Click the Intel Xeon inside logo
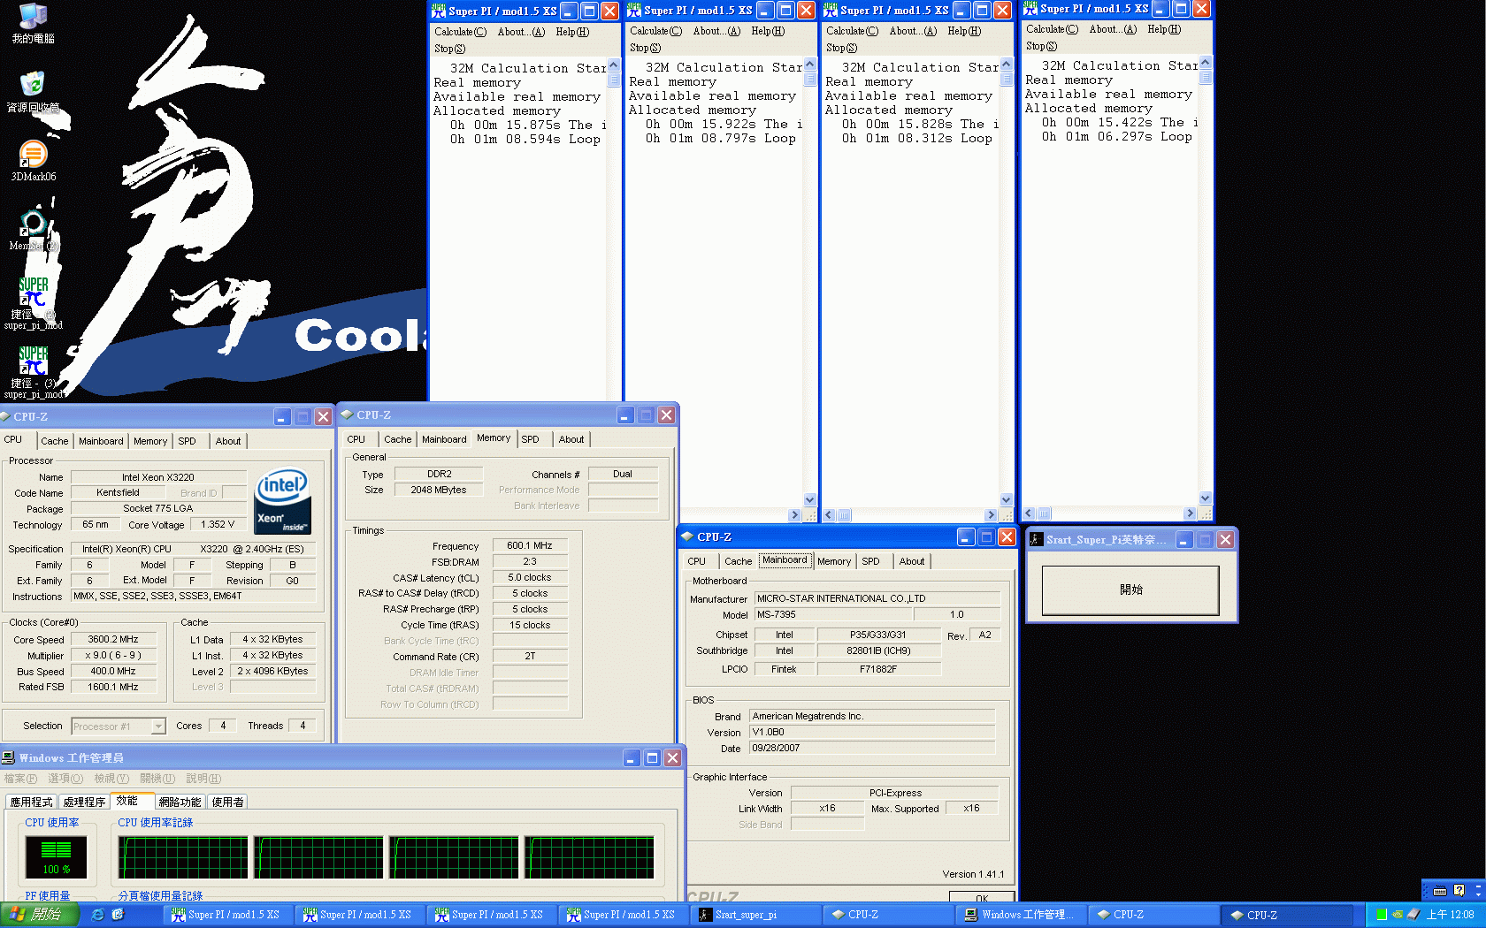The width and height of the screenshot is (1486, 928). coord(282,500)
